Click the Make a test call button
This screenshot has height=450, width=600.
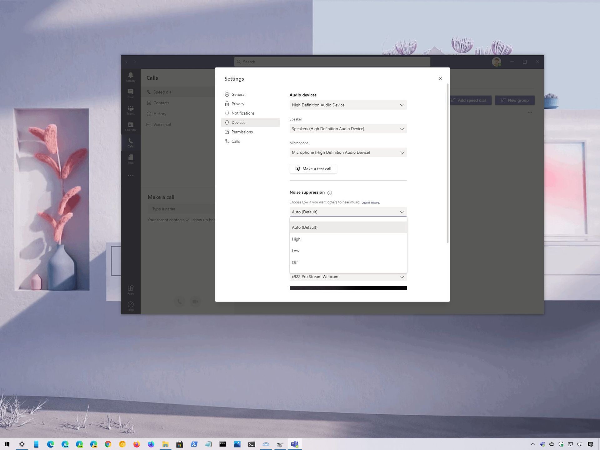coord(313,168)
